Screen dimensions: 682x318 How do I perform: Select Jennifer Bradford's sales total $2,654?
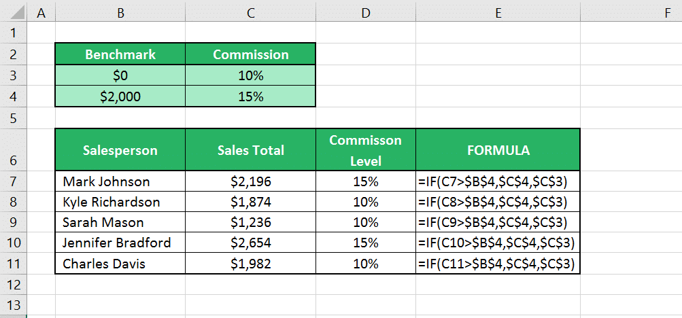click(x=250, y=243)
